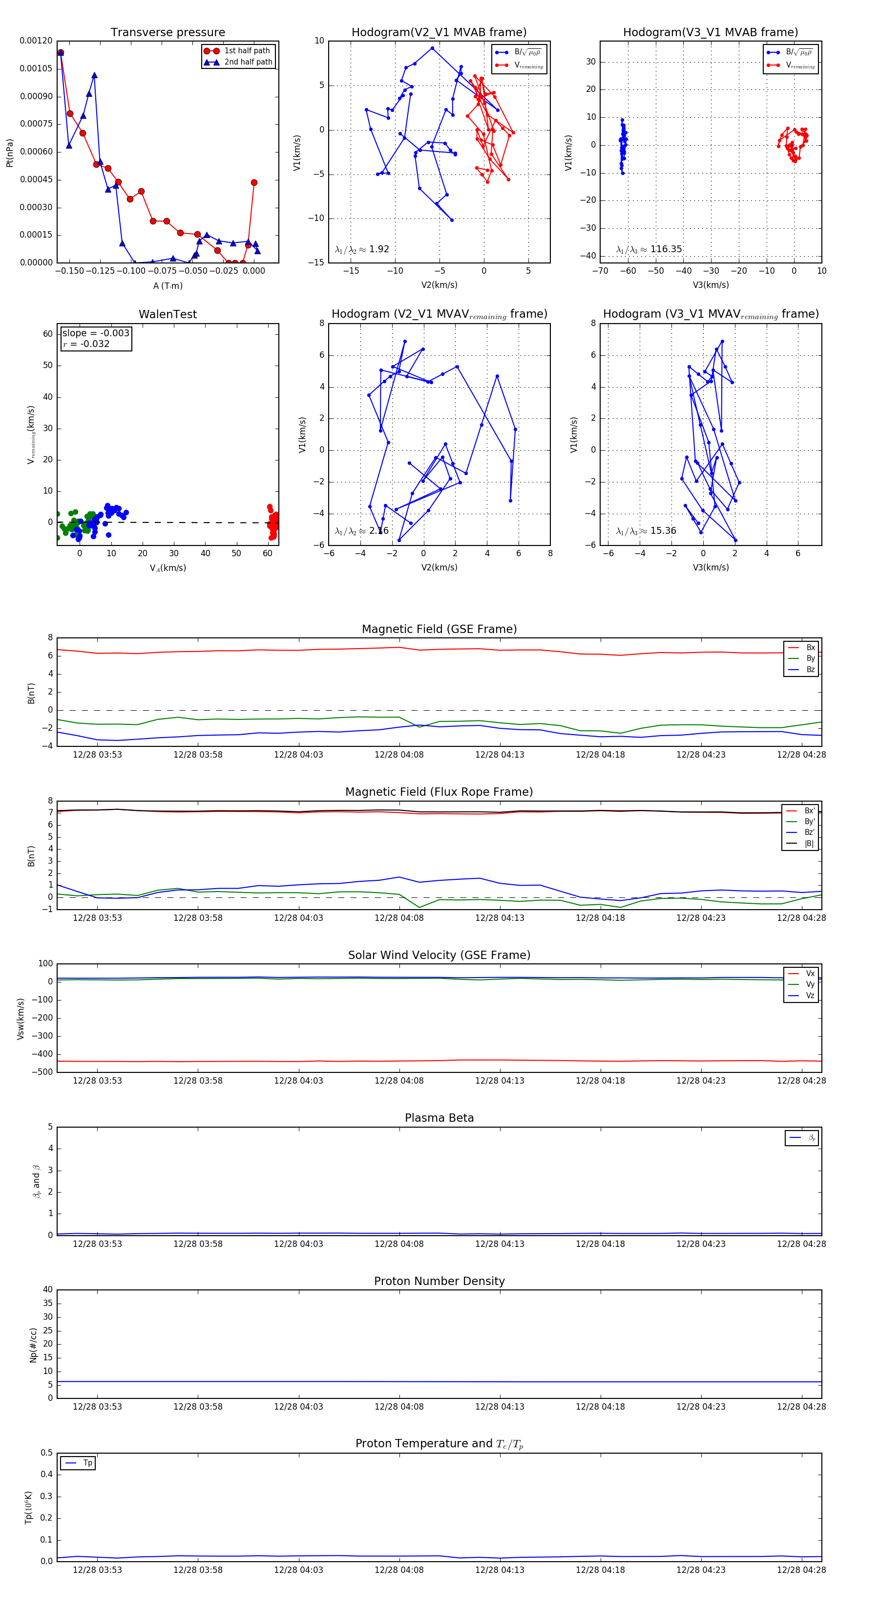Click the λ1/λ3 ≈ 116.35 label

649,249
